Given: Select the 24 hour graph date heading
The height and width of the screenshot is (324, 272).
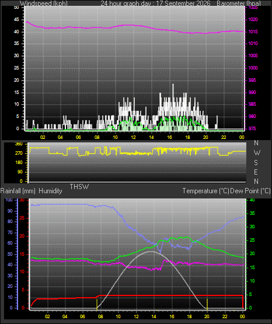Looking at the screenshot, I should tap(155, 3).
